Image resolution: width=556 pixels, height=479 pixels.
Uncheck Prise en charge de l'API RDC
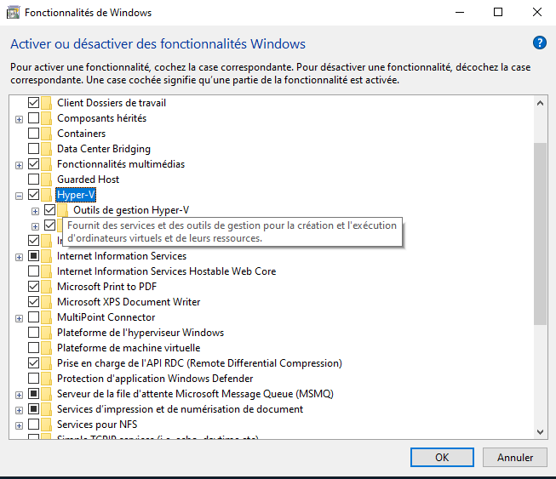coord(34,362)
